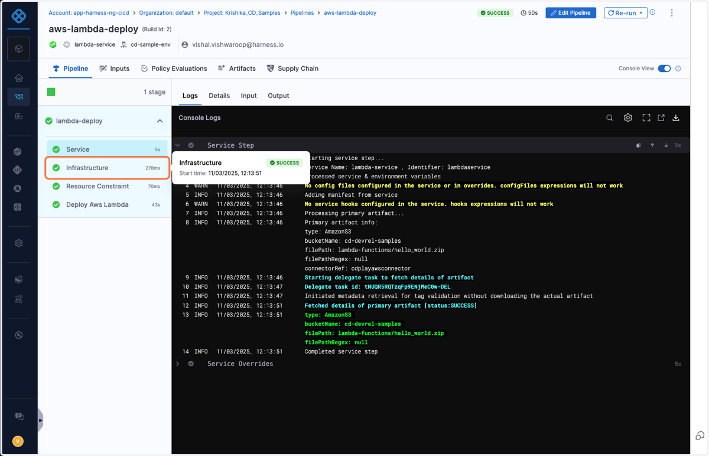Click the info icon beside Console View toggle
The height and width of the screenshot is (456, 709).
pos(678,69)
